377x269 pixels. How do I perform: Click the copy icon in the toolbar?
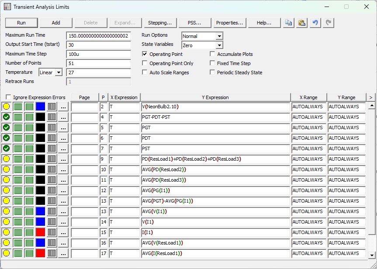pyautogui.click(x=288, y=23)
